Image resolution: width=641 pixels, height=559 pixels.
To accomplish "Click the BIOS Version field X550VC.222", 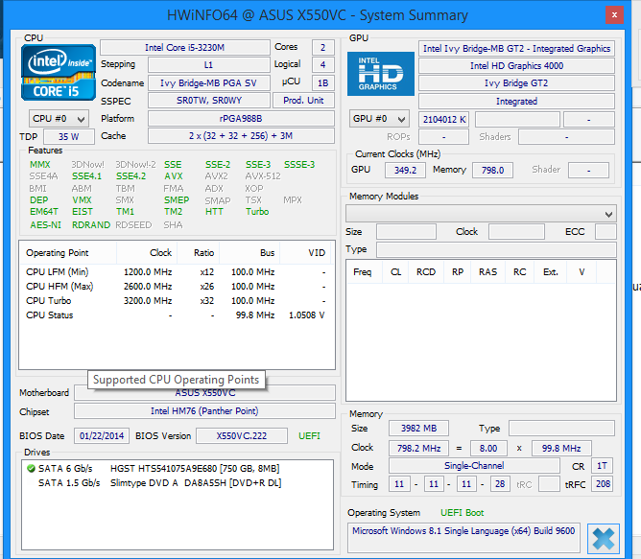I will (242, 436).
